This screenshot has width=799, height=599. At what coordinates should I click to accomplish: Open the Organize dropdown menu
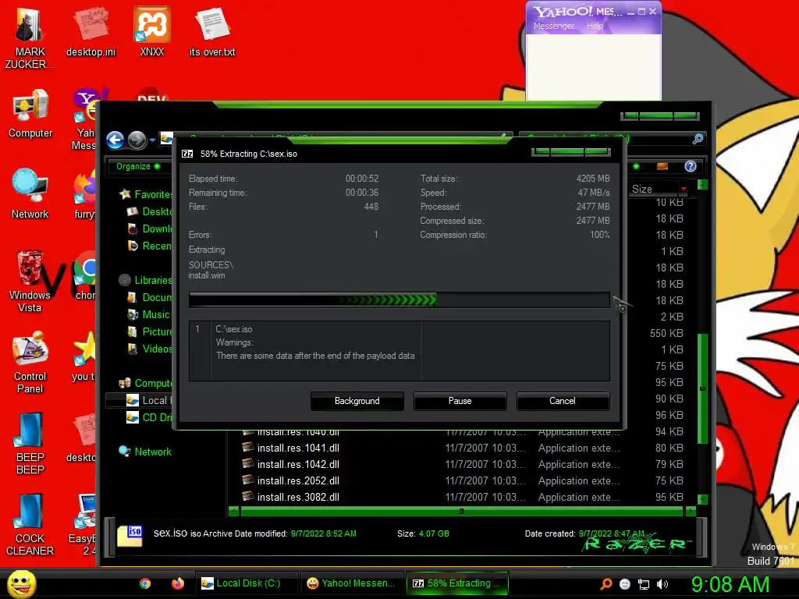pyautogui.click(x=138, y=167)
